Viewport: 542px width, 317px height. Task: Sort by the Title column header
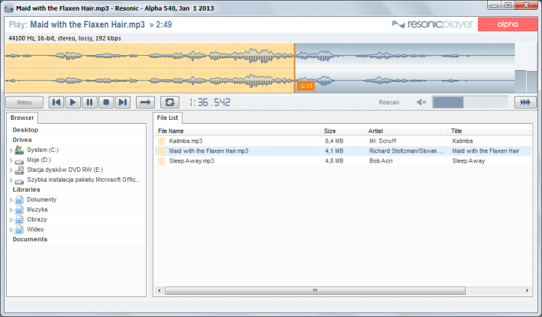[x=489, y=131]
